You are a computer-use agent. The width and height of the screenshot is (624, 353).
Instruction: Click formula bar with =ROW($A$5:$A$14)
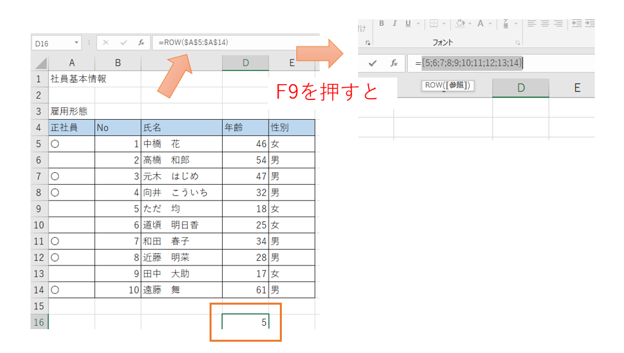tap(235, 42)
